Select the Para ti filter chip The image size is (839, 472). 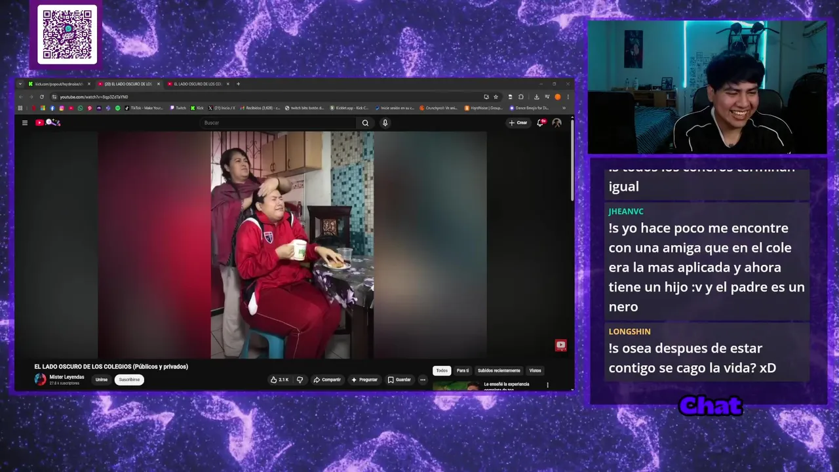tap(463, 370)
